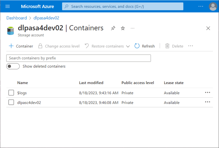Open the Azure portal hamburger menu
Viewport: 219px width, 148px height.
pyautogui.click(x=8, y=6)
